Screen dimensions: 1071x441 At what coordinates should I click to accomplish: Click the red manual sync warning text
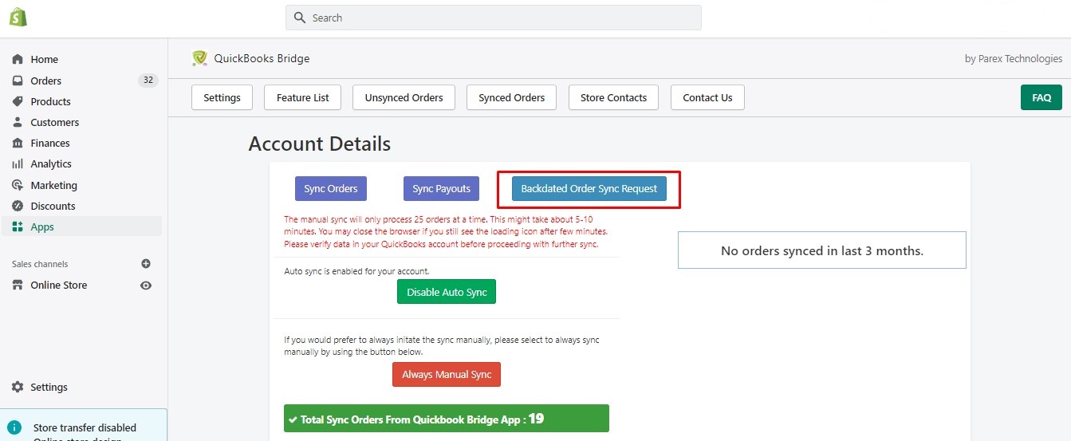click(446, 231)
